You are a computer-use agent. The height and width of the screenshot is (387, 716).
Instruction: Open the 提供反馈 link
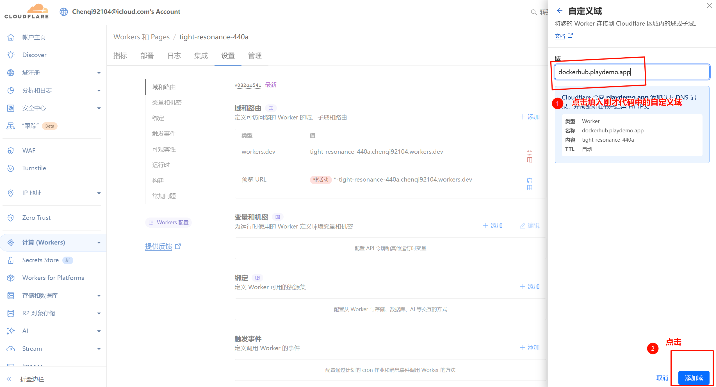[x=159, y=246]
